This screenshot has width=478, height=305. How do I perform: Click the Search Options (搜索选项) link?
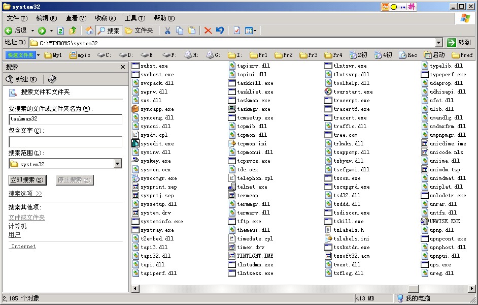[x=25, y=194]
